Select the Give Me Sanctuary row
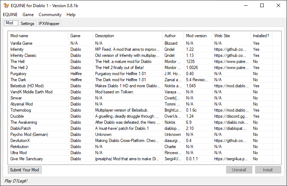This screenshot has height=186, width=287. click(x=145, y=158)
